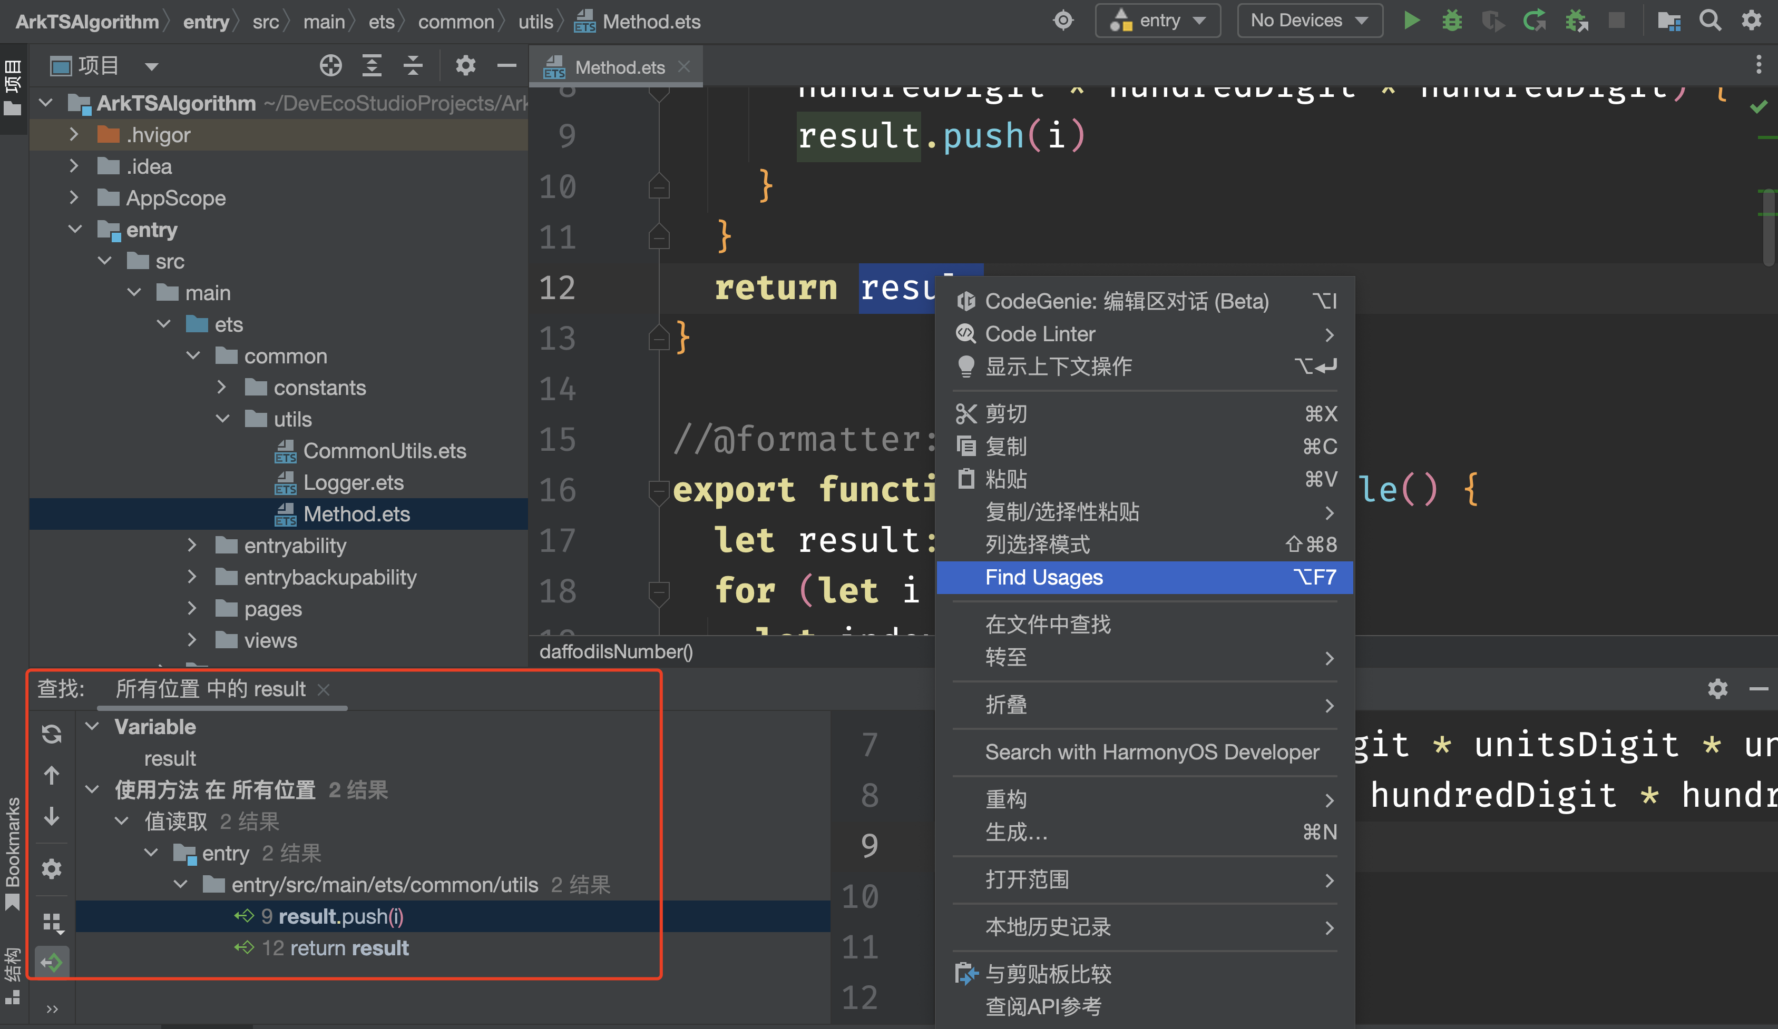
Task: Select the '12 return result' usage
Action: [335, 948]
